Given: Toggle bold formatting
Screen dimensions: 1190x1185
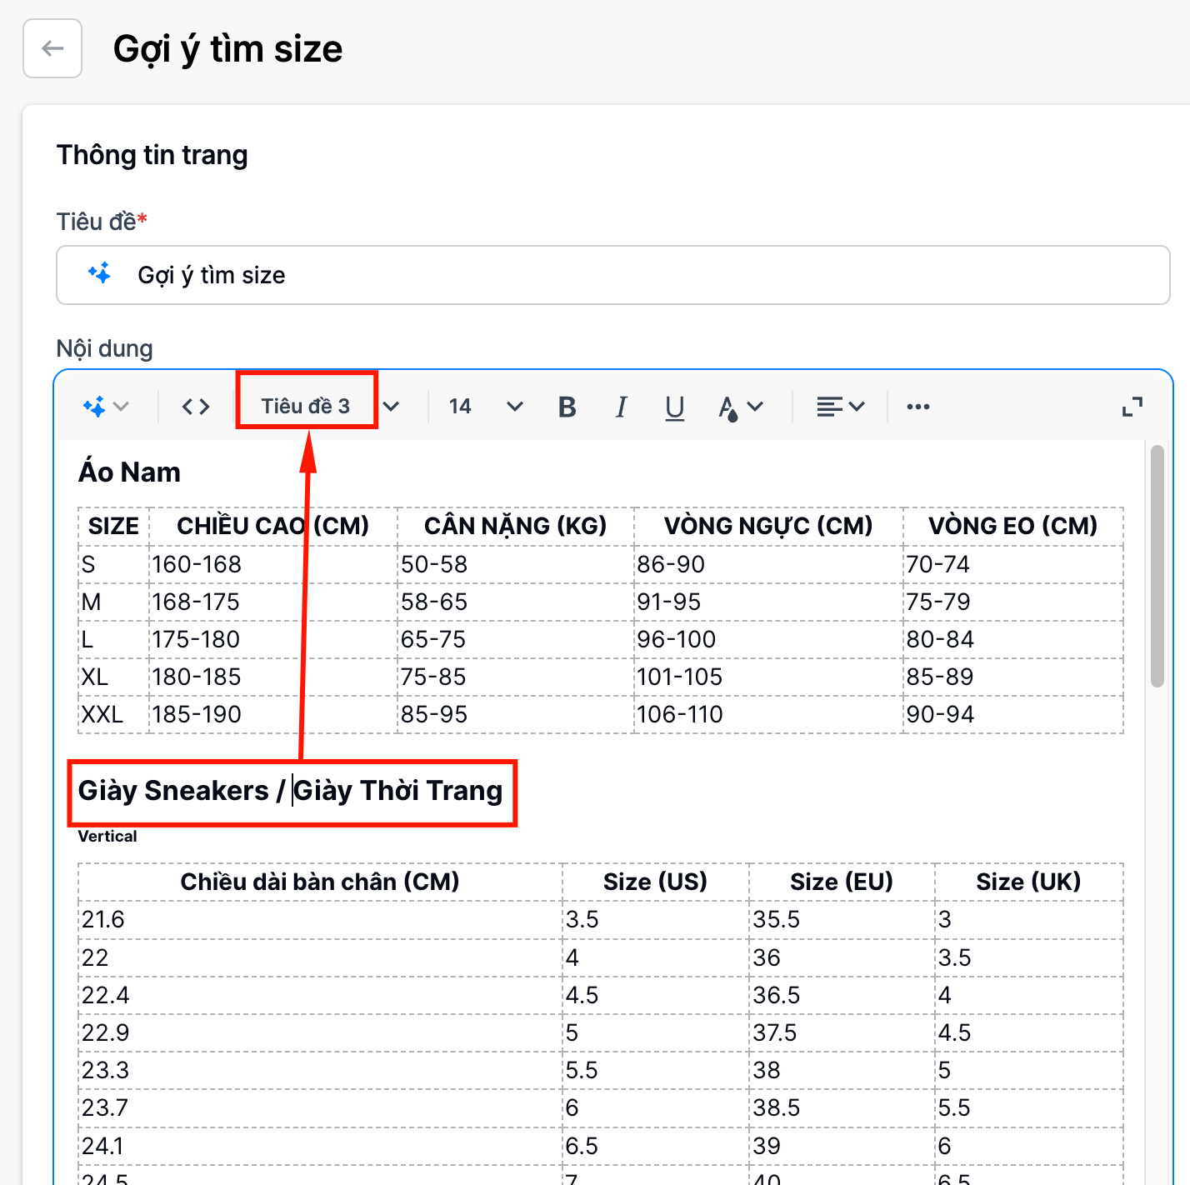Looking at the screenshot, I should (567, 407).
